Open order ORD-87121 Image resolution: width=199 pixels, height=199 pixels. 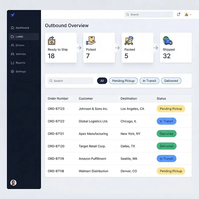click(x=56, y=134)
